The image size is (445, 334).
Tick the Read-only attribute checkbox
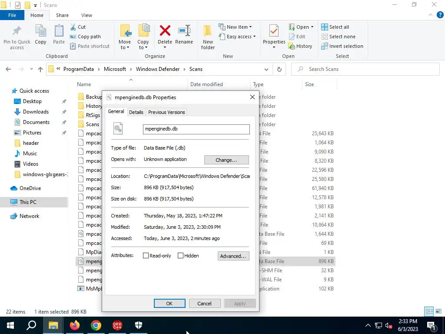146,256
